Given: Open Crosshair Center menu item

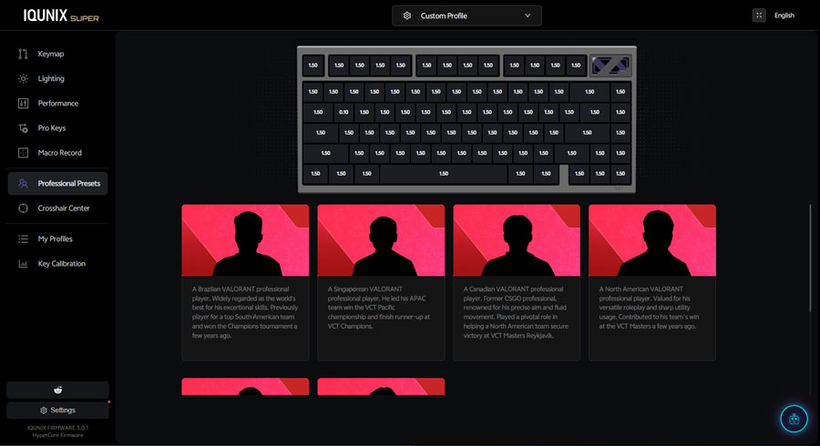Looking at the screenshot, I should (x=57, y=208).
